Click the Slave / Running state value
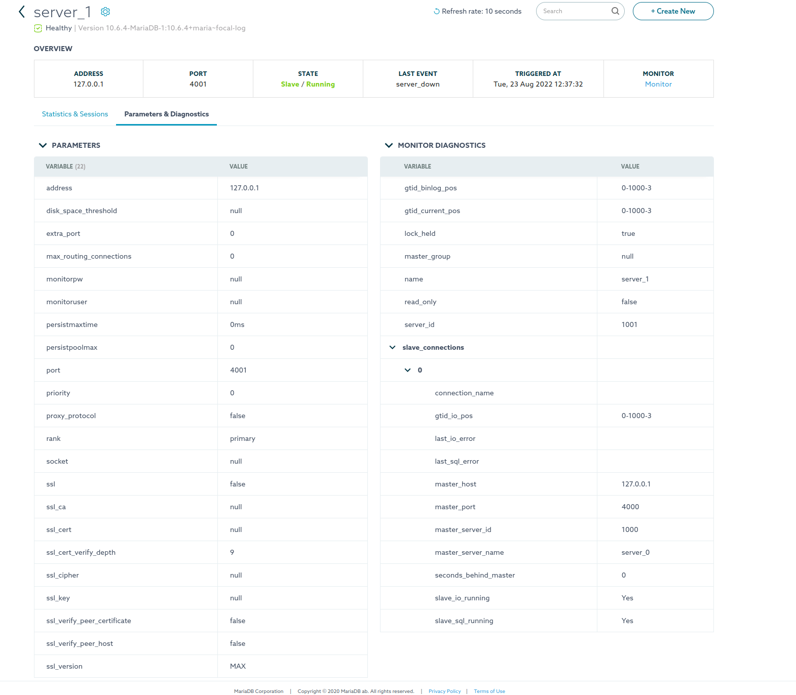Image resolution: width=796 pixels, height=695 pixels. pyautogui.click(x=308, y=85)
